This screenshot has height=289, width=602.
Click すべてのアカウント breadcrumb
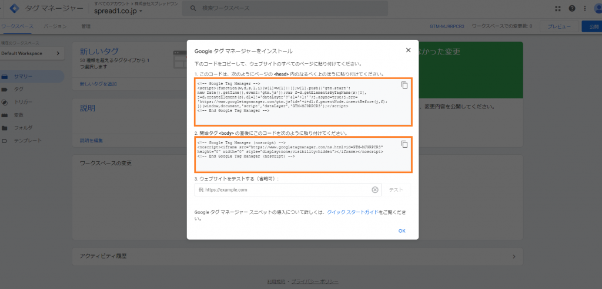[111, 3]
